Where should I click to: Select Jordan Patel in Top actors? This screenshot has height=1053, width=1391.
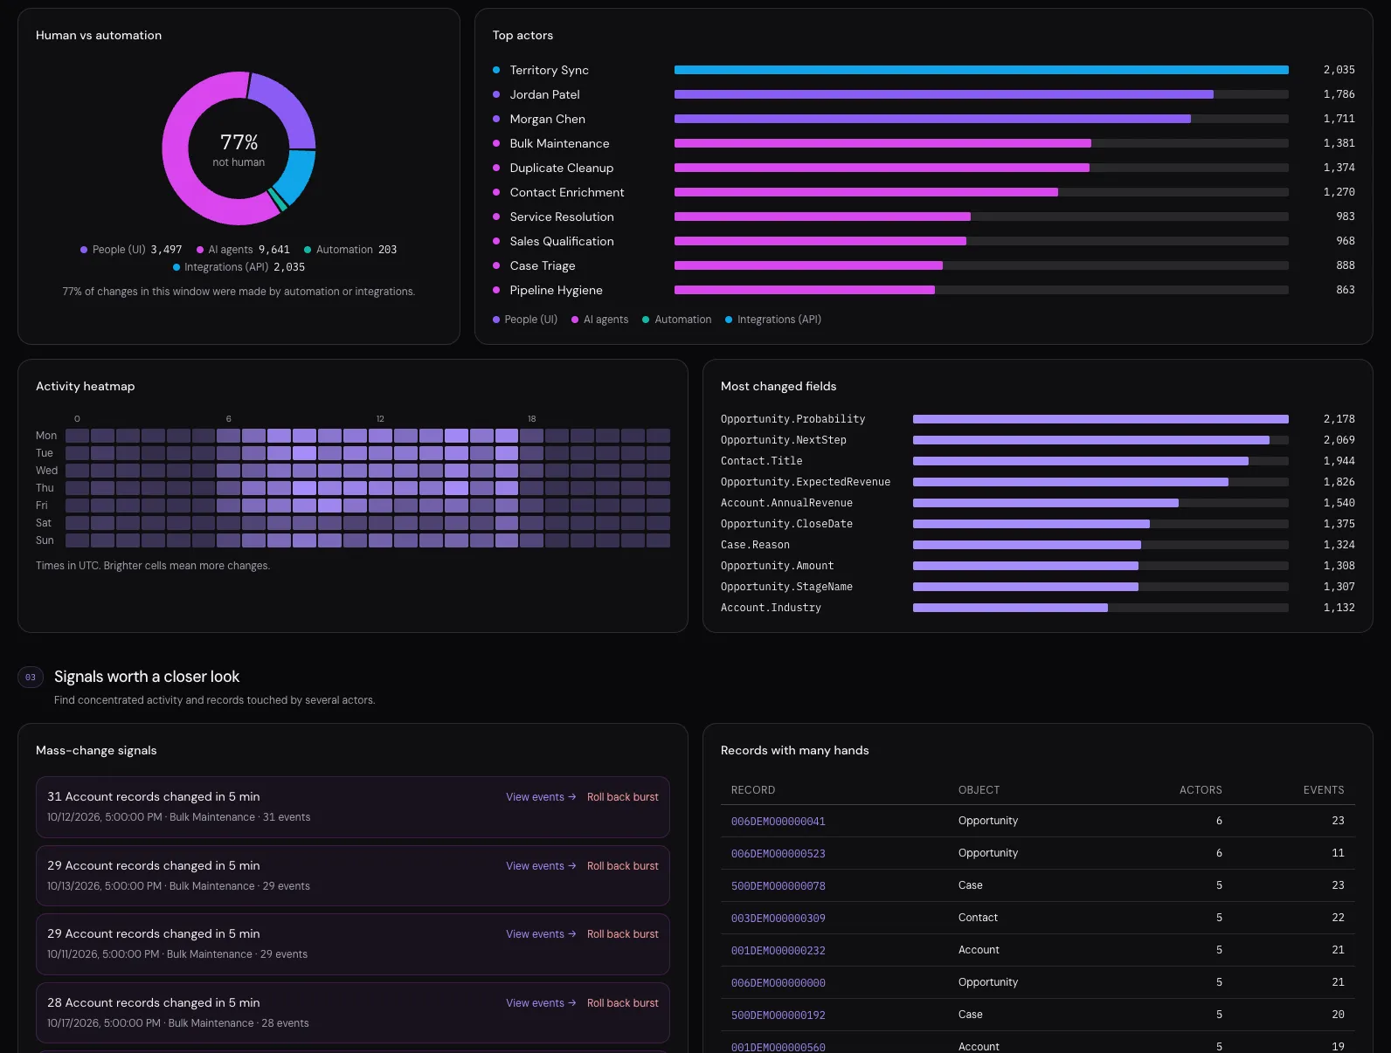(924, 94)
